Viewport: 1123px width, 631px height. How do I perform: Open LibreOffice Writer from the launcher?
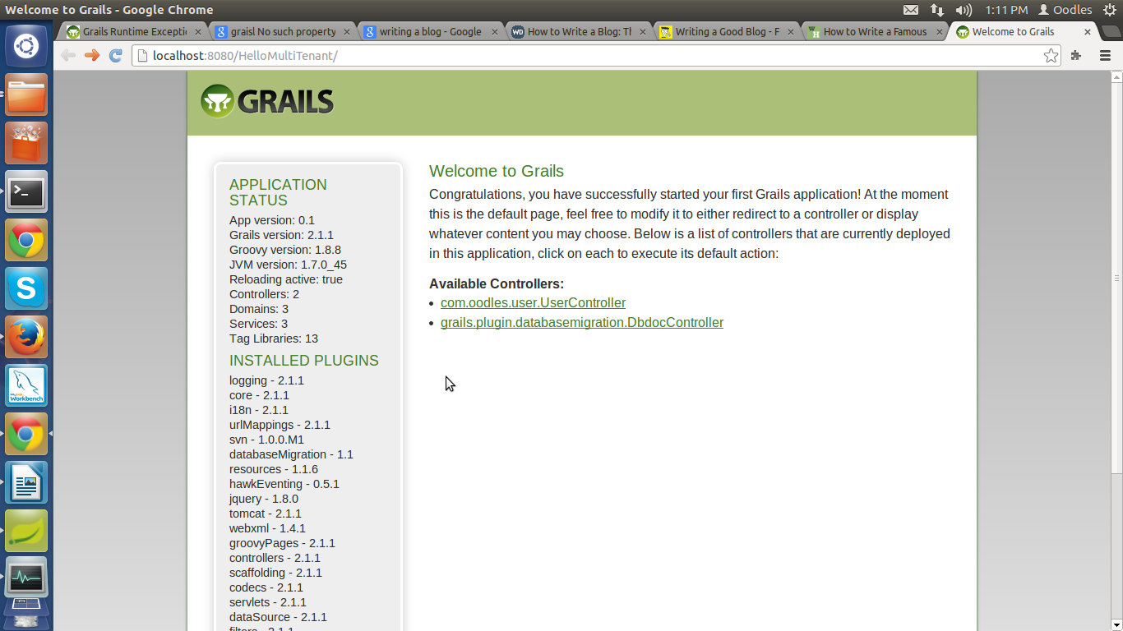[26, 482]
